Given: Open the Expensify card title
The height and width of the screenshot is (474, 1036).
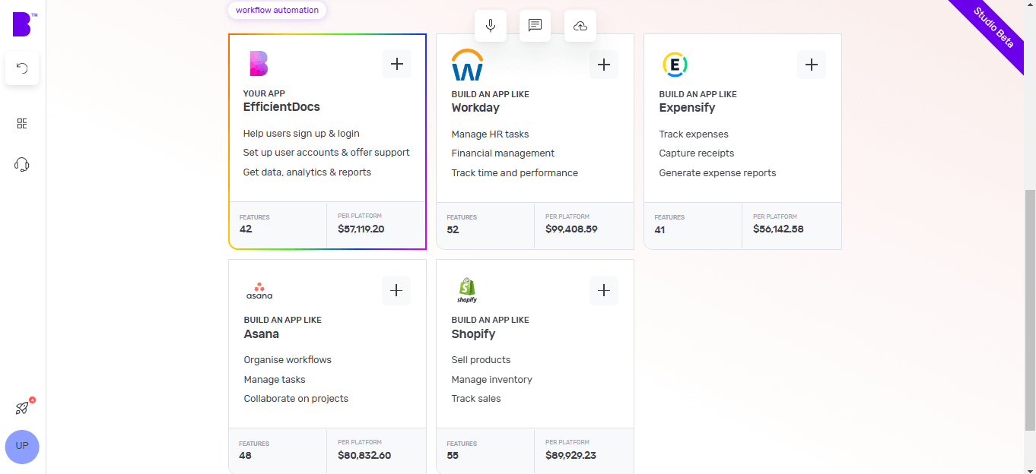Looking at the screenshot, I should [687, 108].
